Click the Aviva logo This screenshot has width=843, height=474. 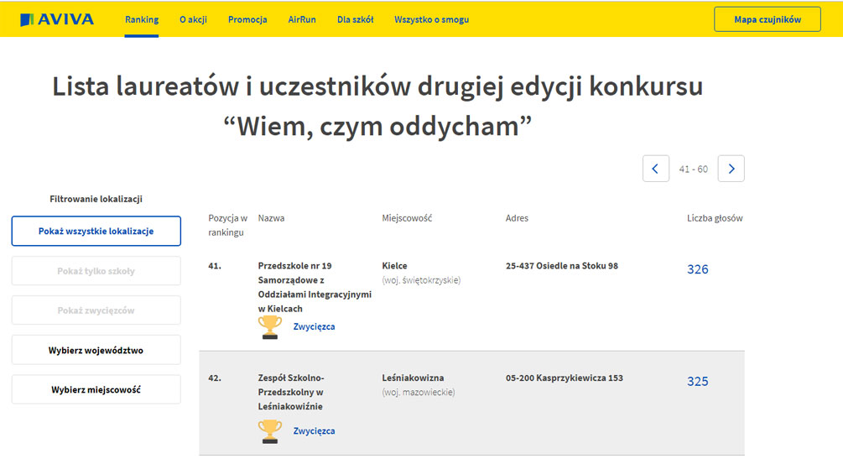[x=57, y=19]
